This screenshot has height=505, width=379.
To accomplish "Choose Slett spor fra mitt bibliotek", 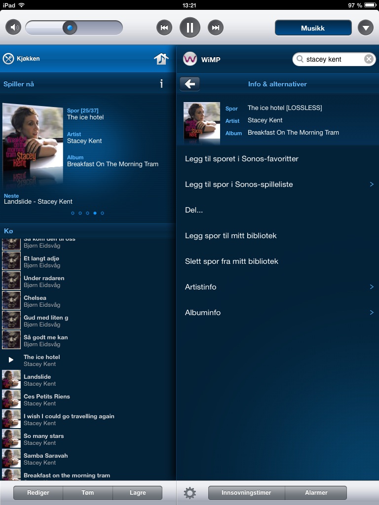I will pos(278,261).
